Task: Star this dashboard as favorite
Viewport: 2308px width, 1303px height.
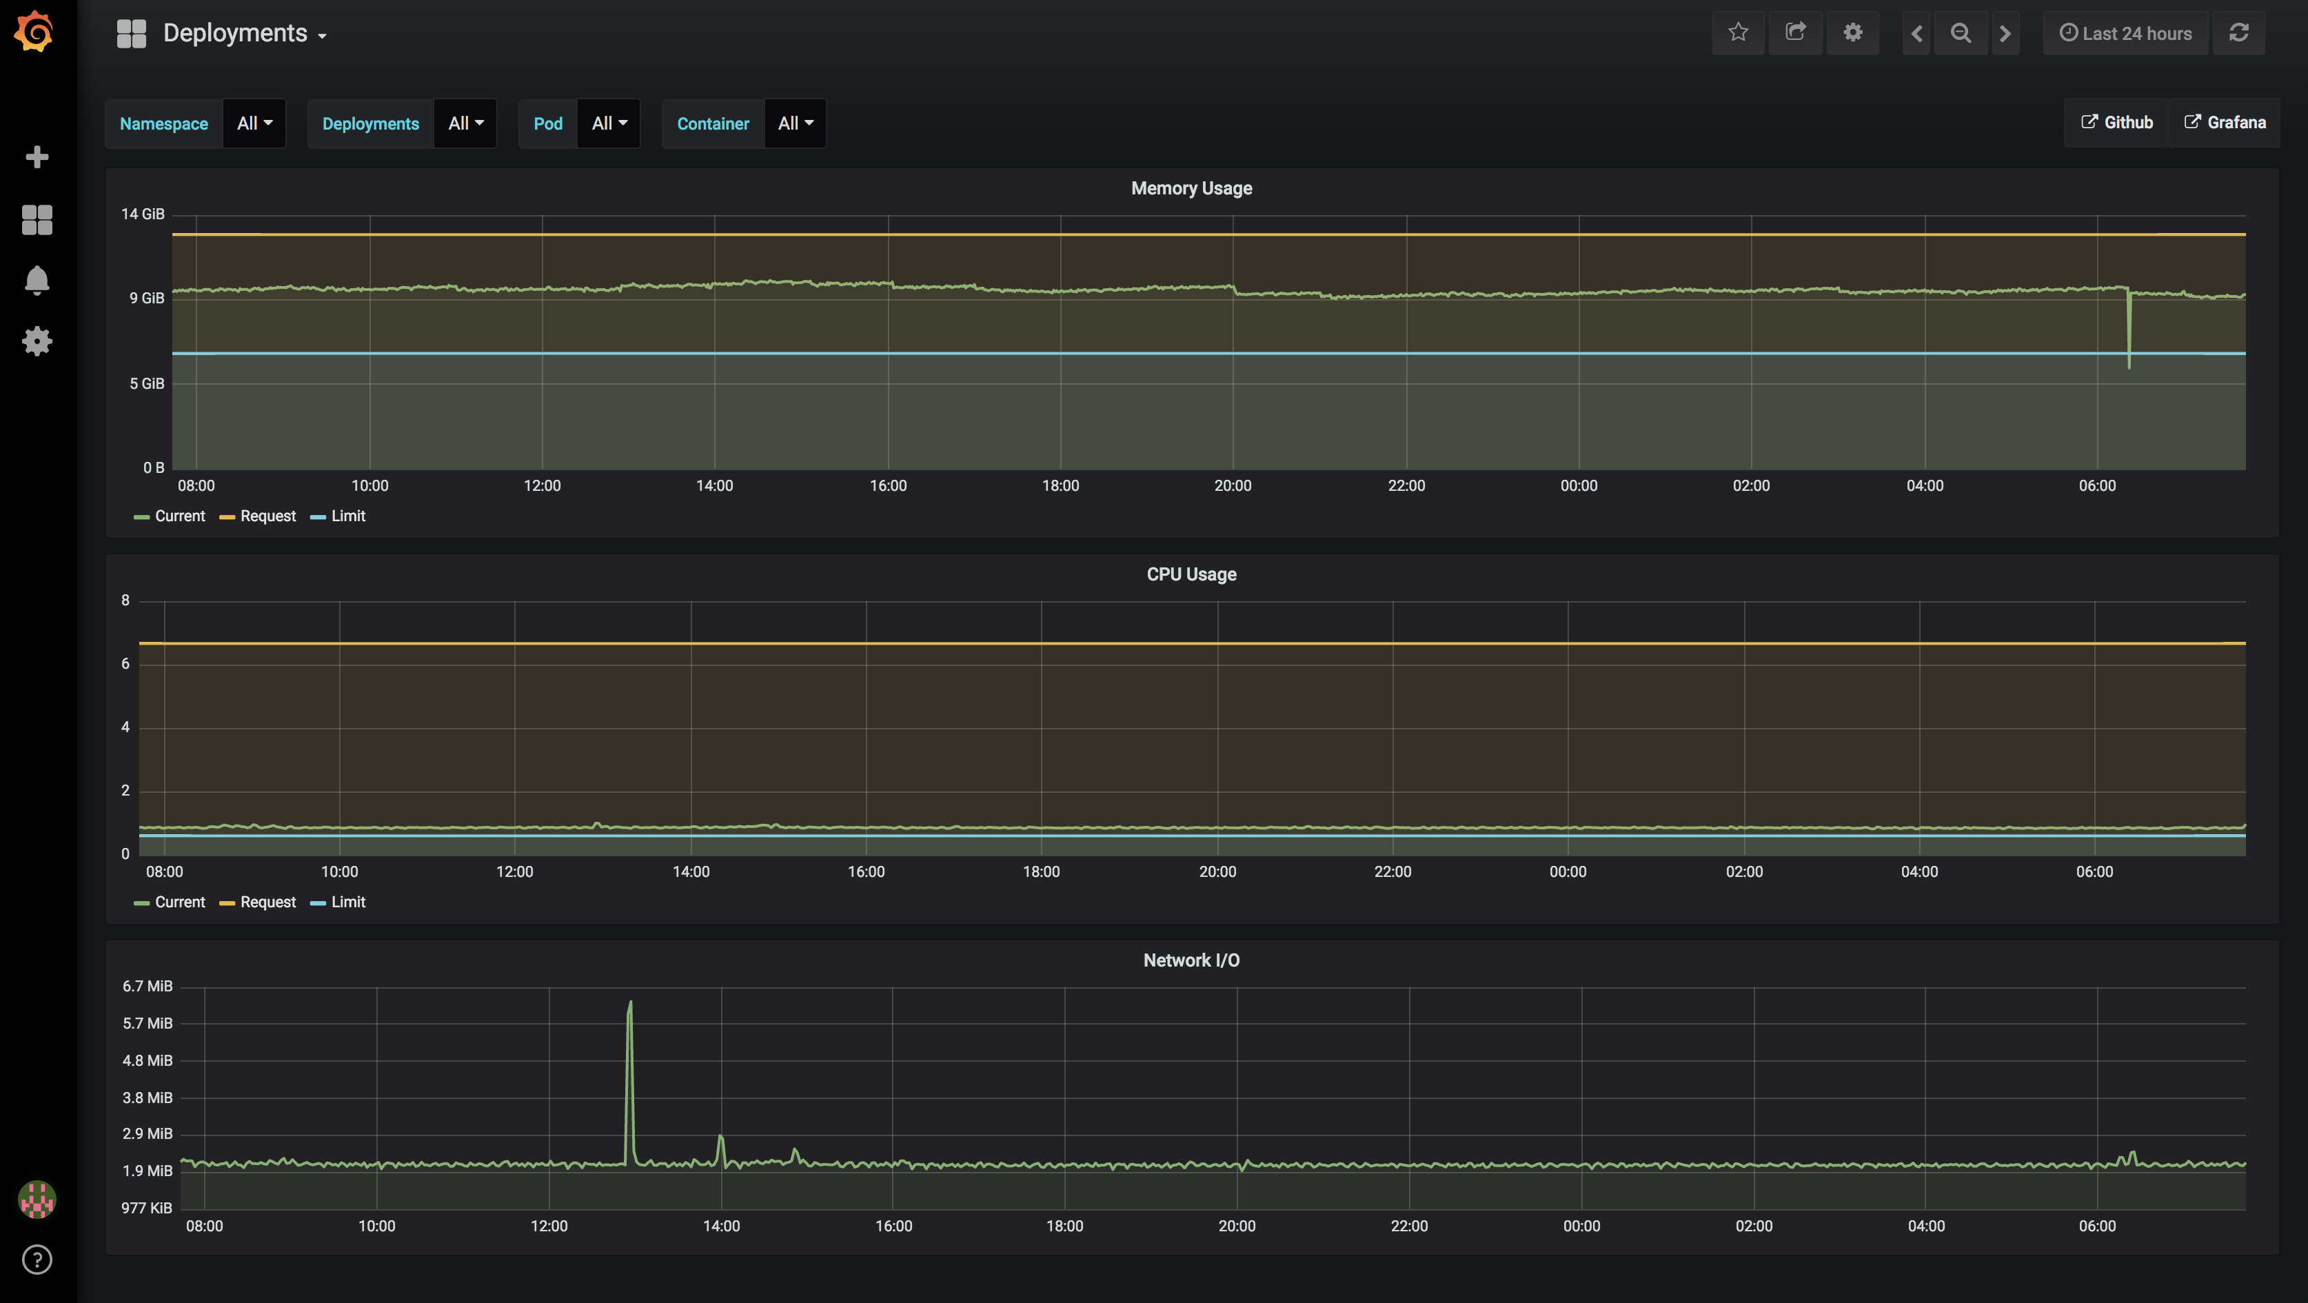Action: click(1738, 33)
